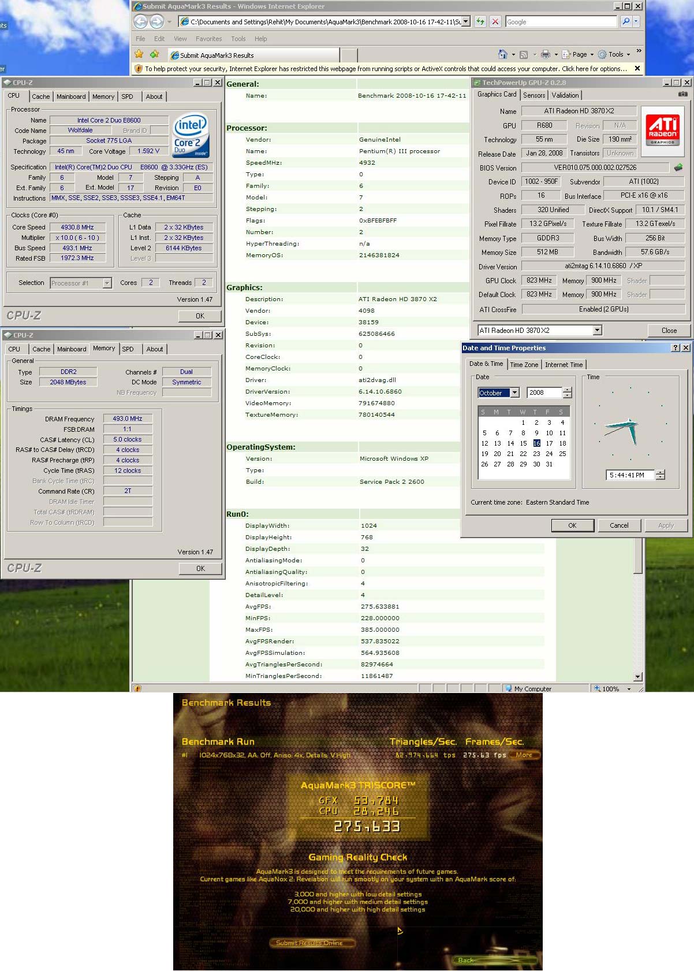Switch to the Mainboard tab in top CPU-Z
The height and width of the screenshot is (971, 694).
point(71,97)
